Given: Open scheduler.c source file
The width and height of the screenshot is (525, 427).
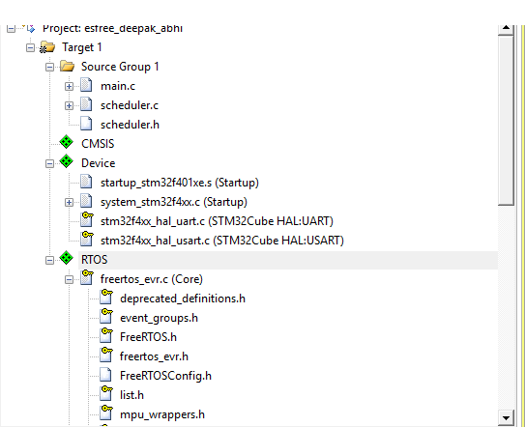Looking at the screenshot, I should click(x=130, y=105).
